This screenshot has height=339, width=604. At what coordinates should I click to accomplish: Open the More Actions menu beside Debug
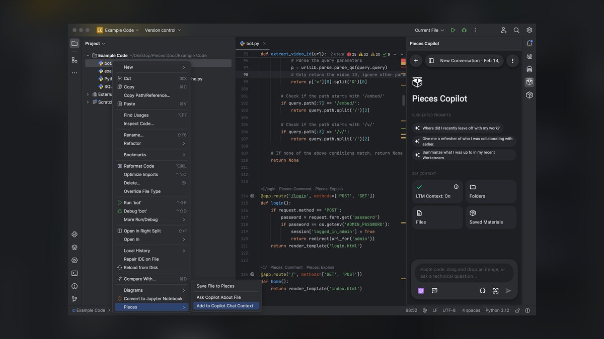[x=475, y=30]
